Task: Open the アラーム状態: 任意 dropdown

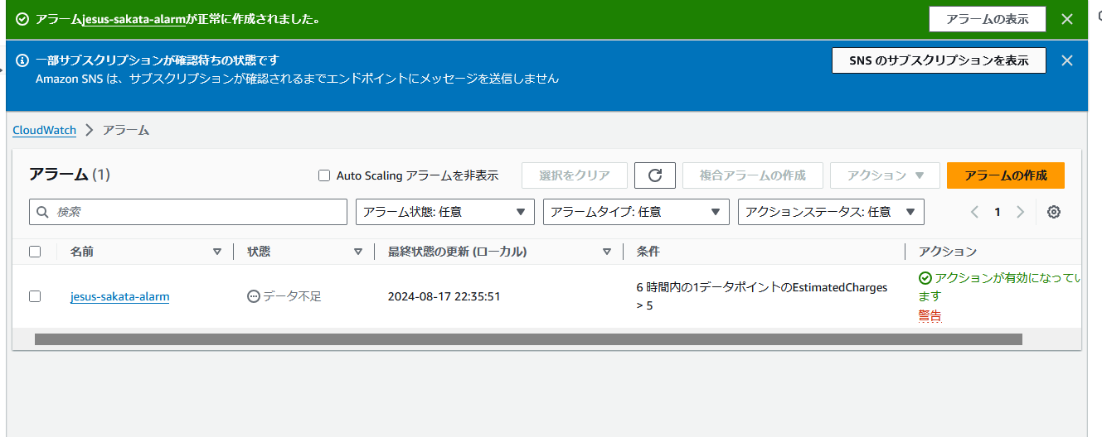Action: pos(445,212)
